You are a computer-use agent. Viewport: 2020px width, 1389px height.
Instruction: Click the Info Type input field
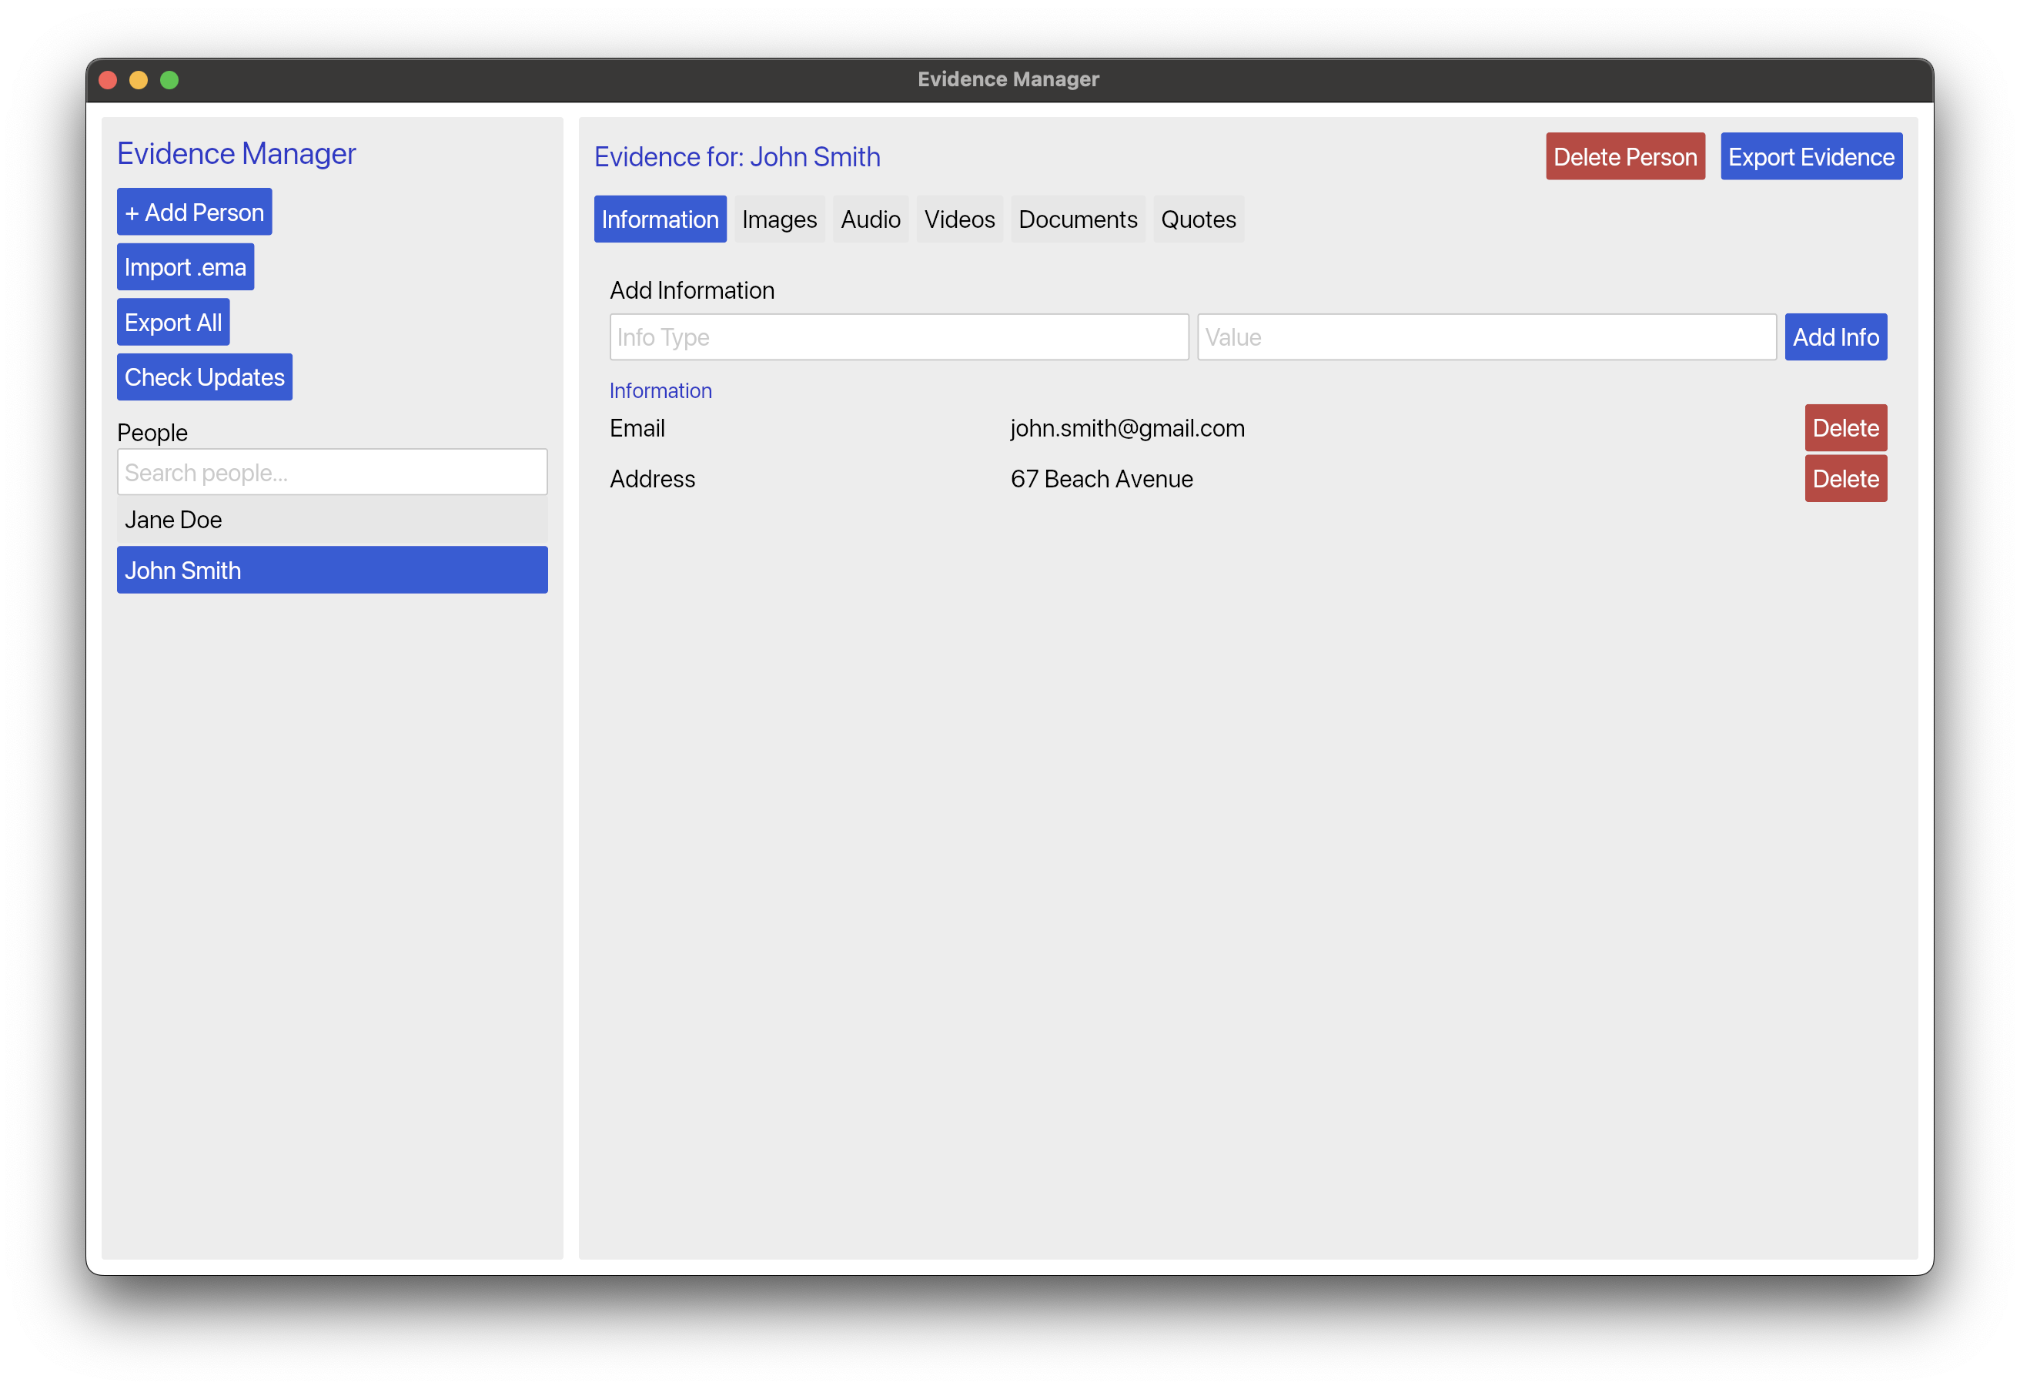coord(898,336)
